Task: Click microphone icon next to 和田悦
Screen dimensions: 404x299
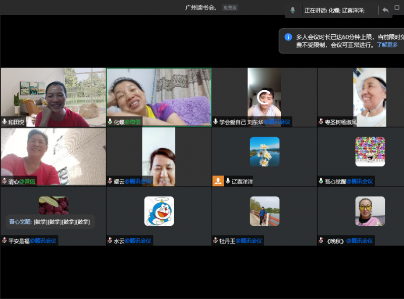Action: pos(5,122)
